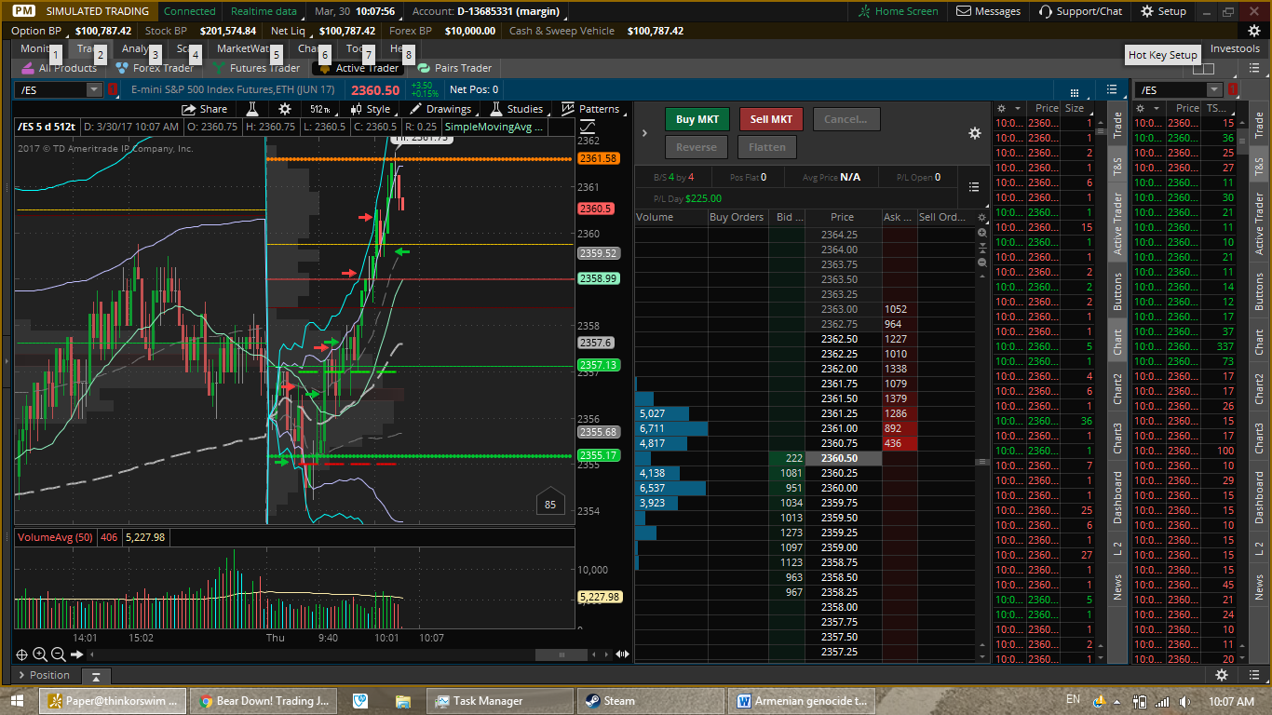Open the list menu icon right of the grid icon
Viewport: 1272px width, 715px height.
[1112, 89]
